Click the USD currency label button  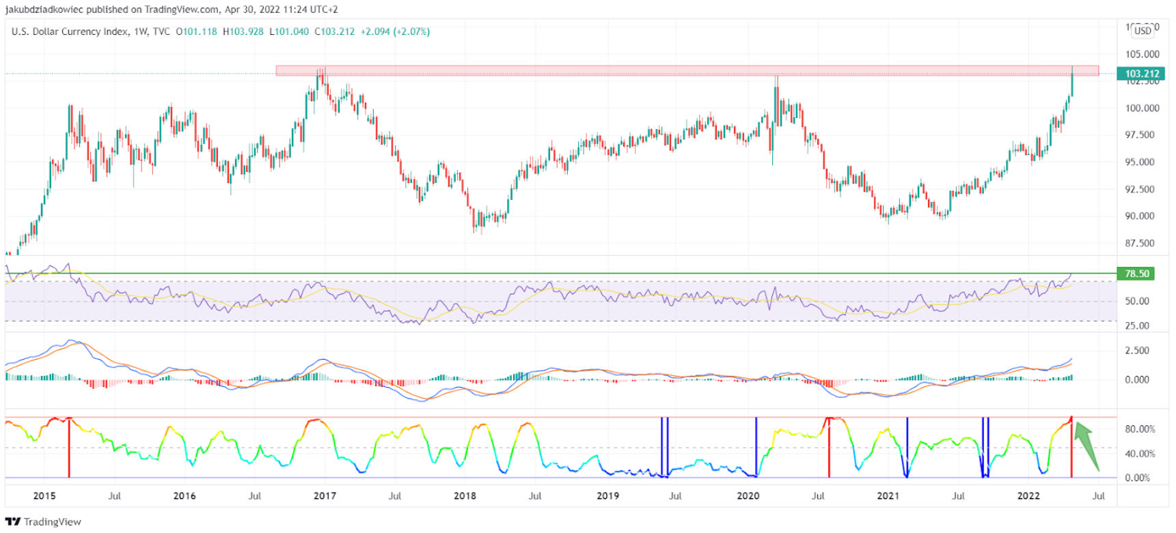[x=1143, y=31]
